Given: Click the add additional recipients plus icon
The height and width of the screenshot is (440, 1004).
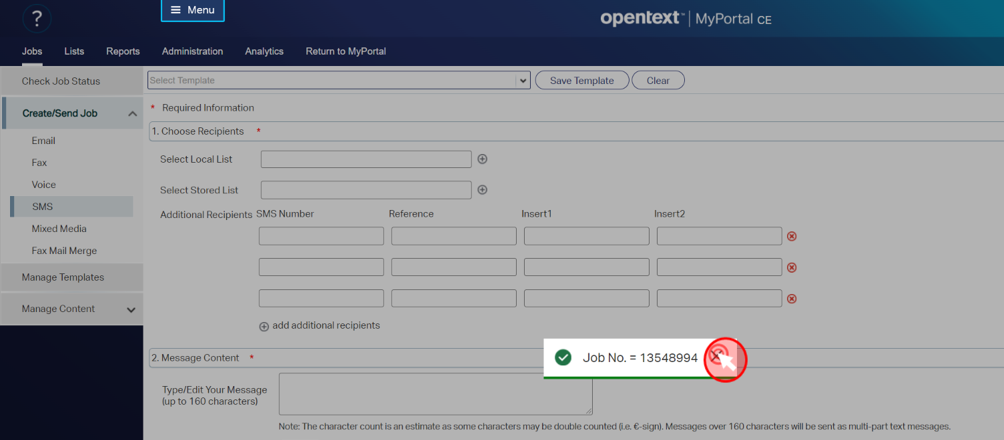Looking at the screenshot, I should [x=264, y=327].
